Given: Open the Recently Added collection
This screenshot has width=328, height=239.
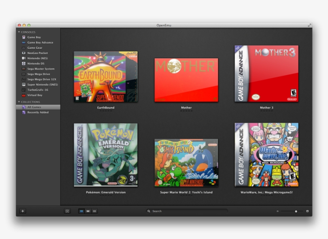Looking at the screenshot, I should click(38, 112).
